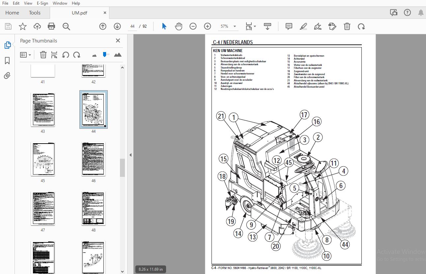The image size is (426, 274).
Task: Select page 43 thumbnail
Action: [x=43, y=109]
